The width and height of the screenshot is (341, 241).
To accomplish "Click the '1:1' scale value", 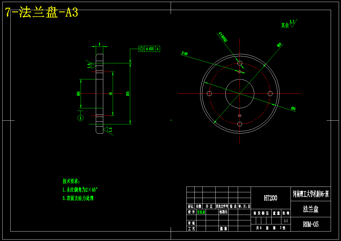I will (x=286, y=221).
